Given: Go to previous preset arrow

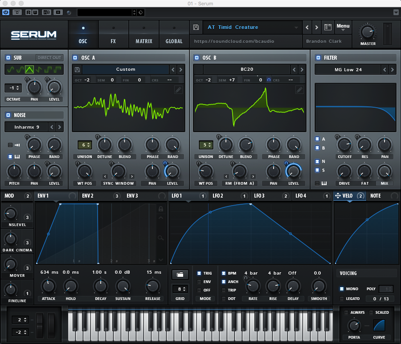Looking at the screenshot, I should point(307,27).
